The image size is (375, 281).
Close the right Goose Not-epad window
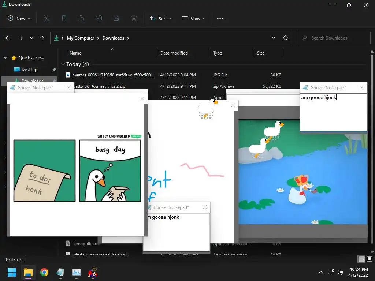(x=362, y=87)
